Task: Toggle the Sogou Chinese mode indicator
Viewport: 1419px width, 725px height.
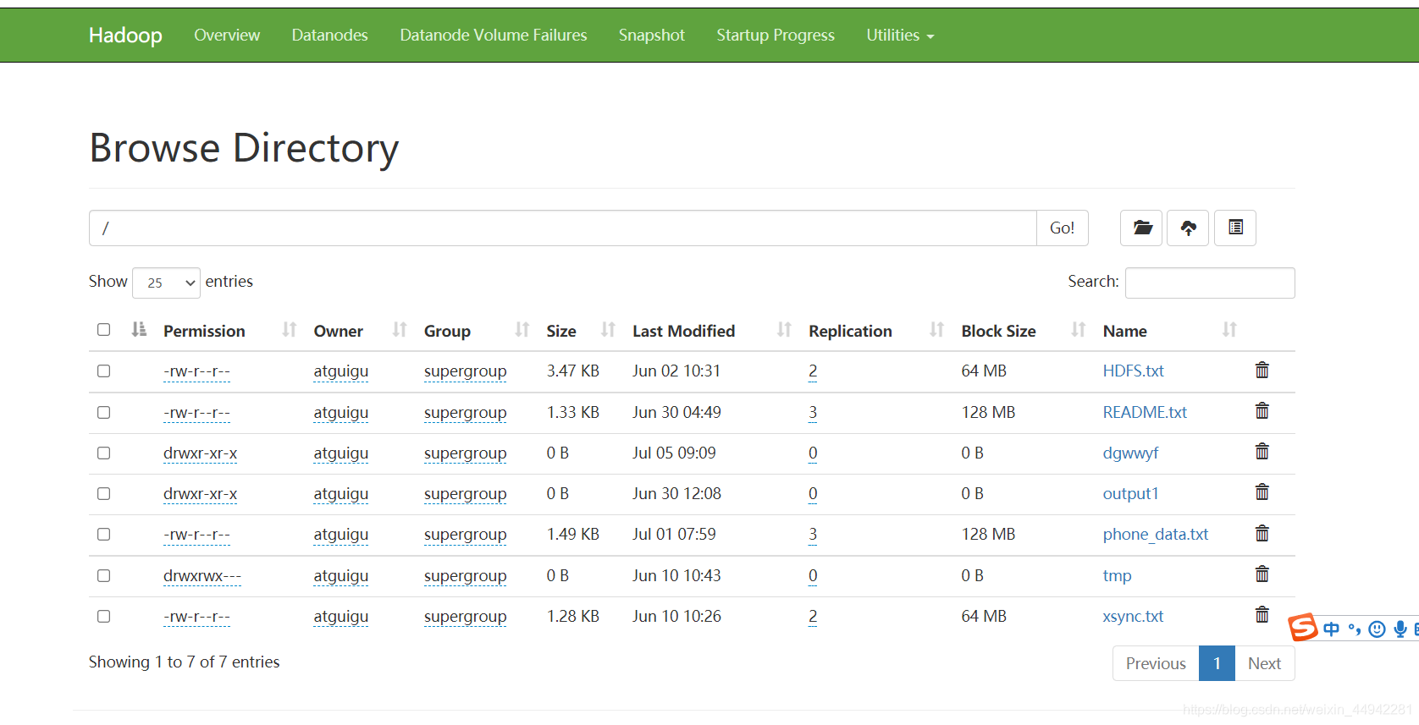Action: pyautogui.click(x=1331, y=629)
